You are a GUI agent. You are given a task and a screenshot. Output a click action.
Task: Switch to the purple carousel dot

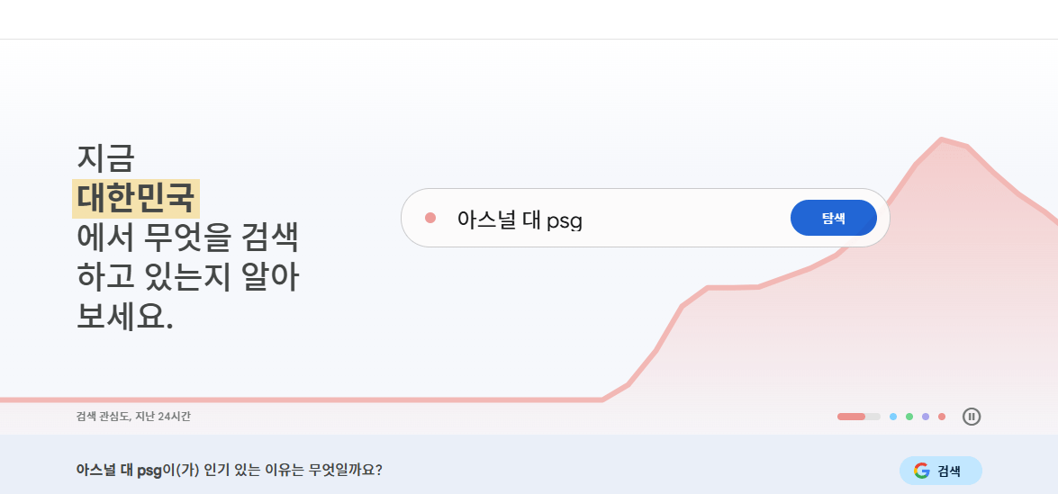click(x=926, y=417)
